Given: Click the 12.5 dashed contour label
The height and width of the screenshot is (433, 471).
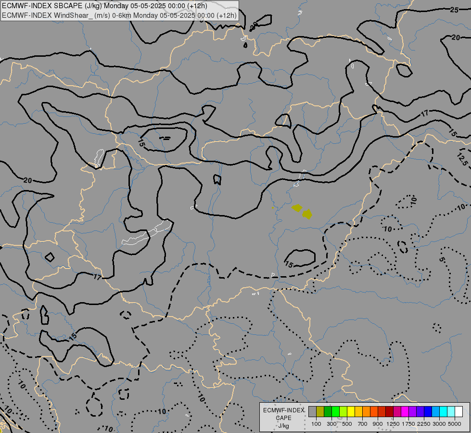Looking at the screenshot, I should point(462,159).
